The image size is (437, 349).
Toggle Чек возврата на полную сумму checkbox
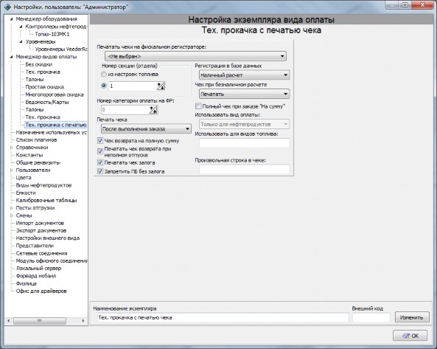100,141
